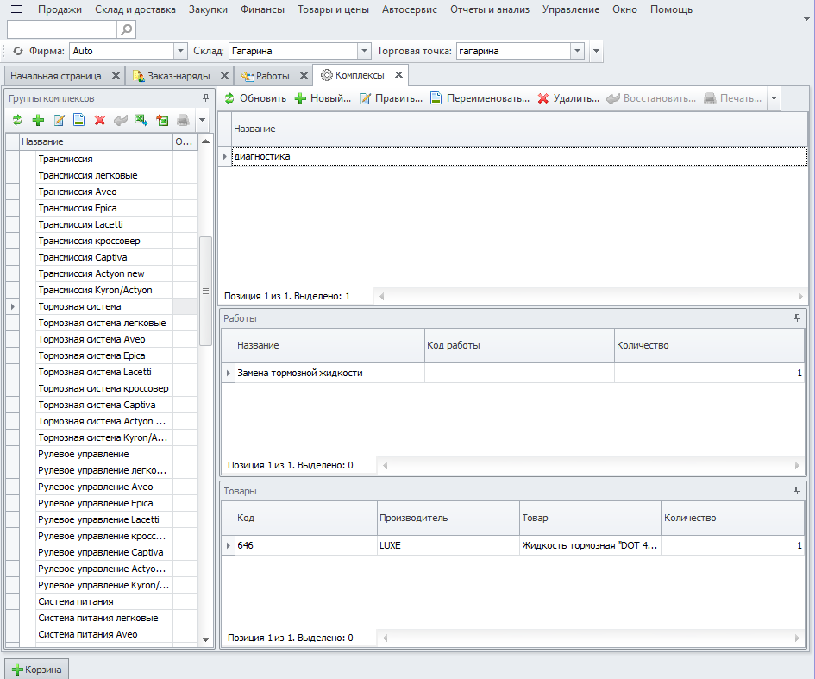Open the Автосервис menu
The width and height of the screenshot is (815, 679).
[x=410, y=9]
